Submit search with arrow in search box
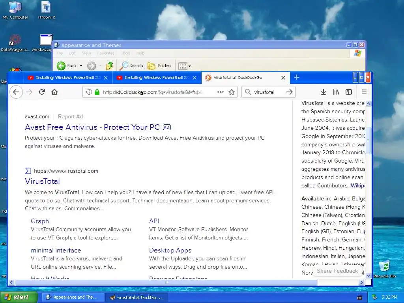Image resolution: width=404 pixels, height=303 pixels. (x=290, y=92)
